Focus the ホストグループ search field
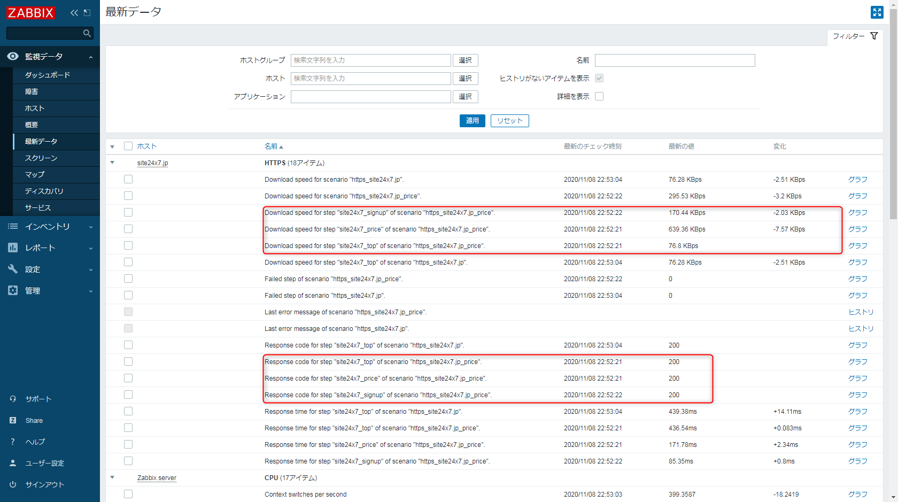The height and width of the screenshot is (502, 898). click(371, 60)
